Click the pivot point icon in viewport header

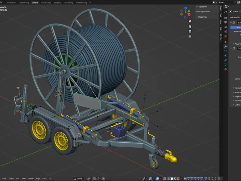89,179
